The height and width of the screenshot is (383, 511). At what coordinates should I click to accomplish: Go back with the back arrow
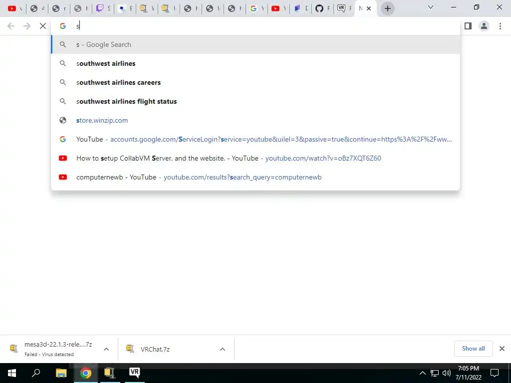pyautogui.click(x=11, y=26)
